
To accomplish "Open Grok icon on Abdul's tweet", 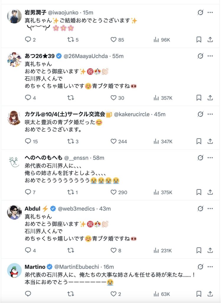I will 200,208.
